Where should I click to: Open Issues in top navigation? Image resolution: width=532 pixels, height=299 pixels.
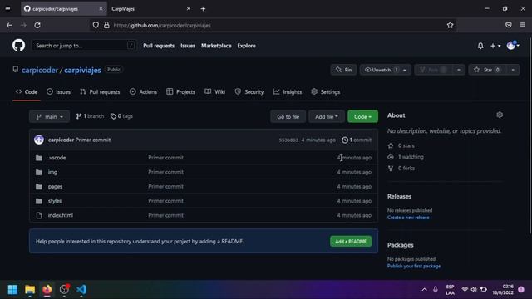(188, 46)
